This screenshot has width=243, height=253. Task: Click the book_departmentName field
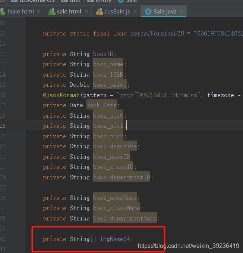pyautogui.click(x=125, y=219)
